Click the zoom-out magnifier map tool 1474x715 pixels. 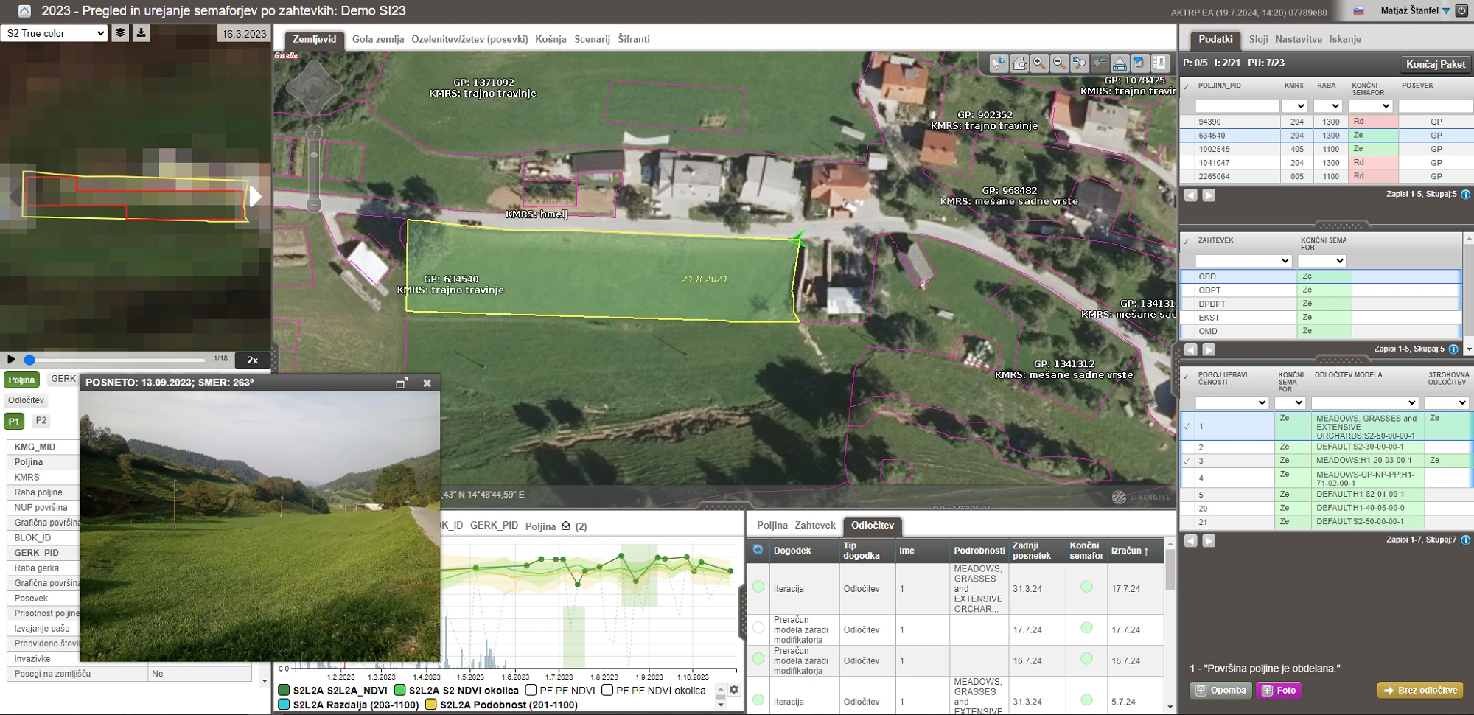pos(1059,63)
